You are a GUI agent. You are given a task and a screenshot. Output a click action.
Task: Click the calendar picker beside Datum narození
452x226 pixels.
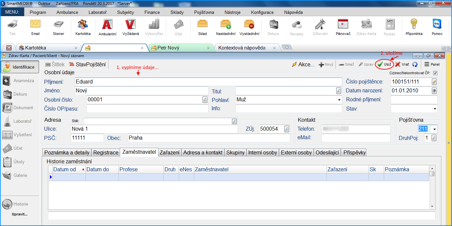434,91
